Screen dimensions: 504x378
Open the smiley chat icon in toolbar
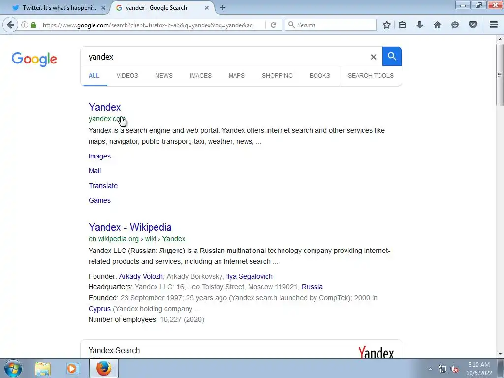(x=455, y=25)
